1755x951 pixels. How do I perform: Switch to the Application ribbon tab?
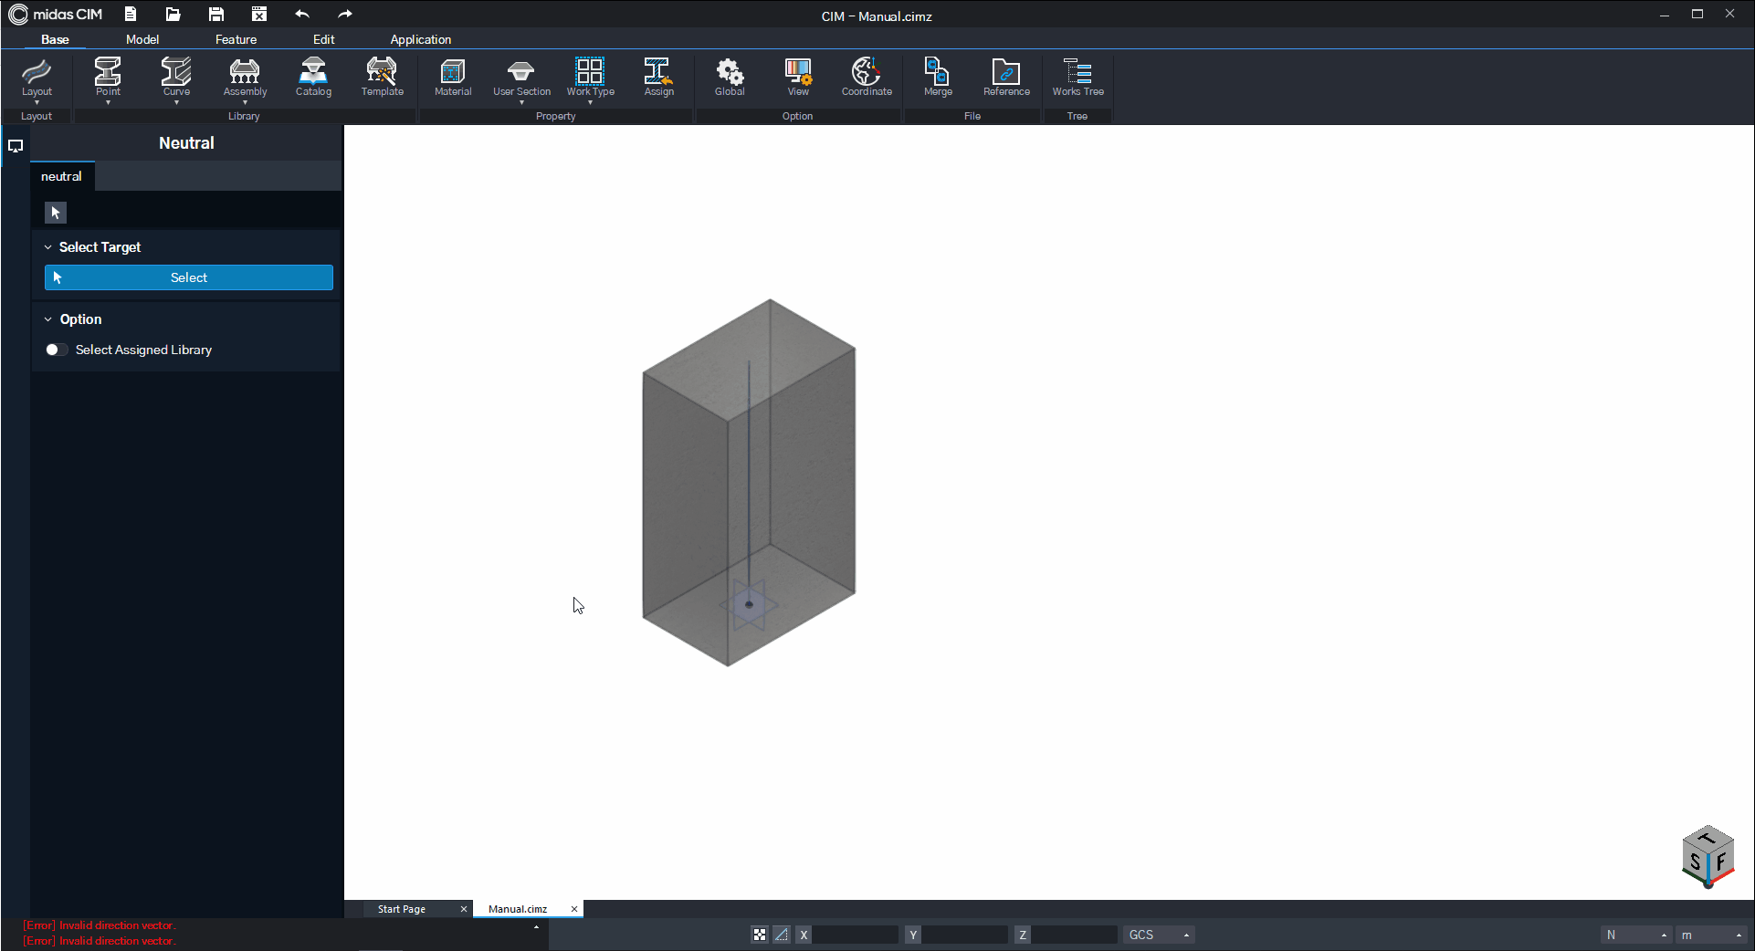420,39
